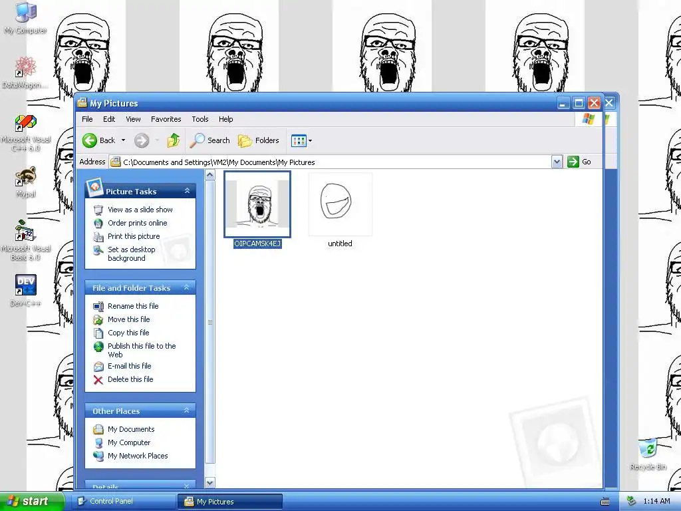681x511 pixels.
Task: Click Order prints online
Action: click(137, 223)
